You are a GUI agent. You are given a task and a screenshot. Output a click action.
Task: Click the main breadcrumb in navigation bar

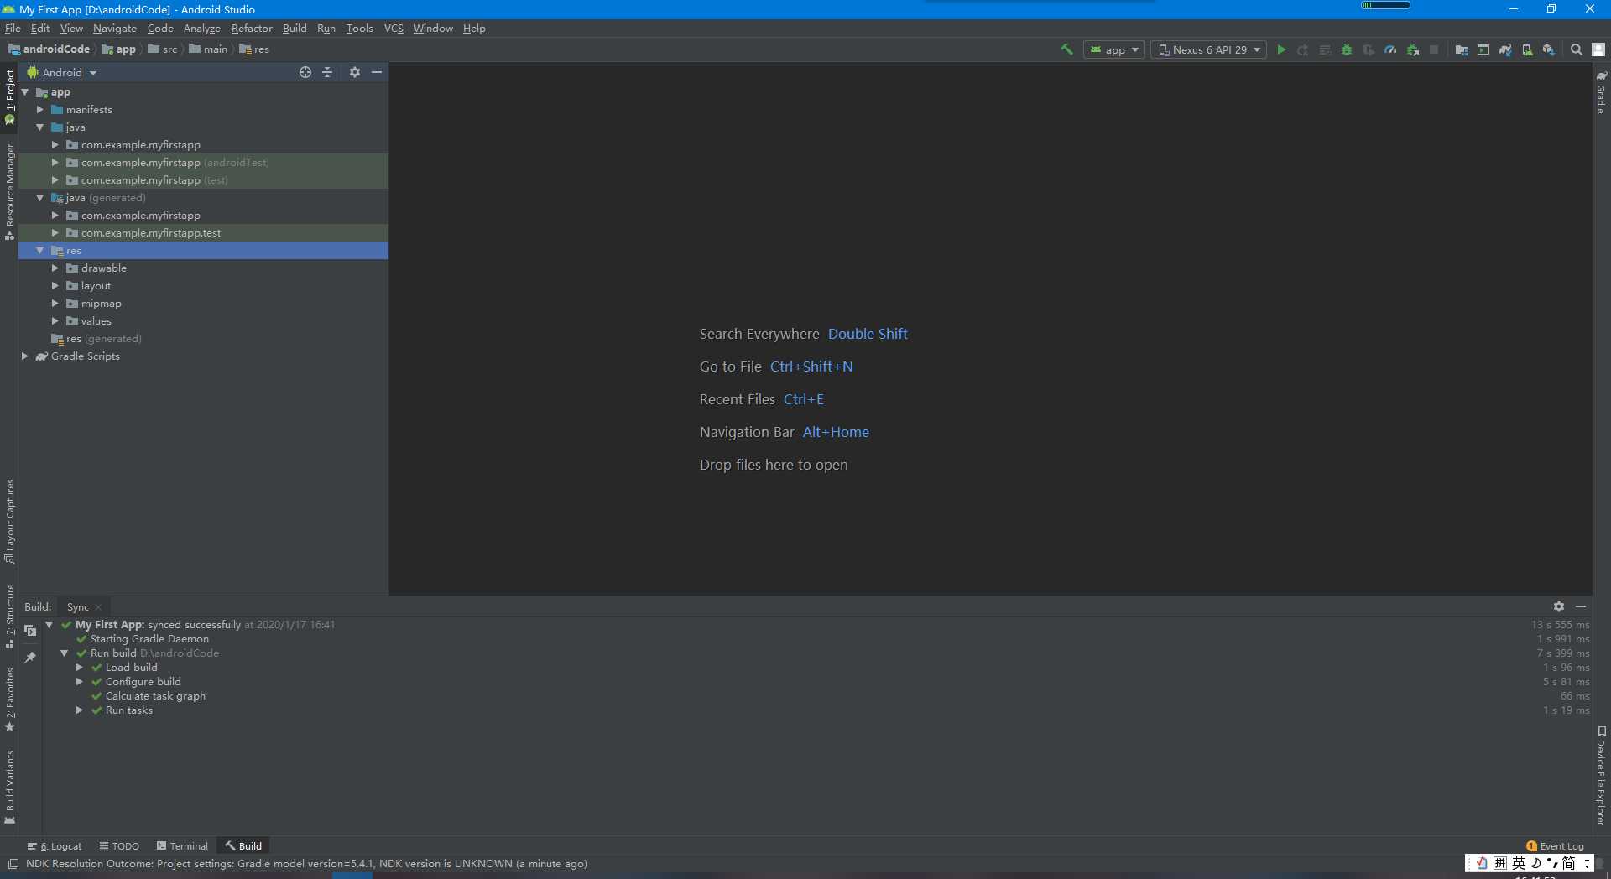(208, 49)
